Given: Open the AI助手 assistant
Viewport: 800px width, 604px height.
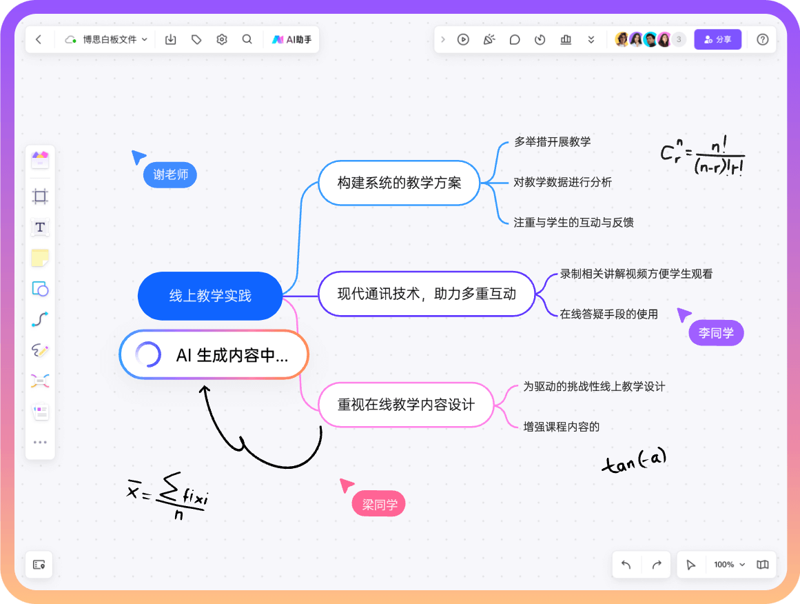Looking at the screenshot, I should pyautogui.click(x=292, y=39).
